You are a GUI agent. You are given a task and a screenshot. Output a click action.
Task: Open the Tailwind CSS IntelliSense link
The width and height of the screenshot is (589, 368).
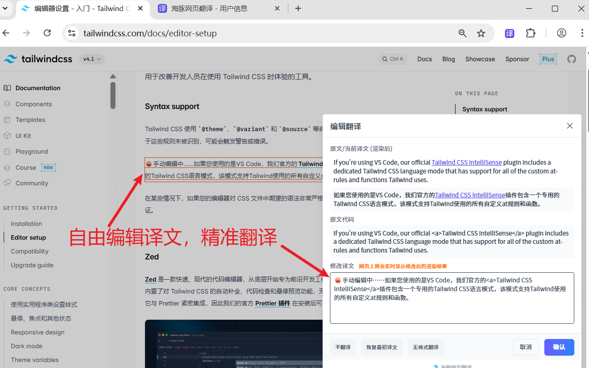[466, 162]
